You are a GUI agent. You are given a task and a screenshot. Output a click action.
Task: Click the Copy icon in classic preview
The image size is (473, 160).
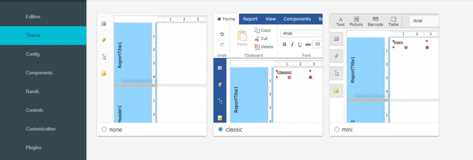point(257,30)
